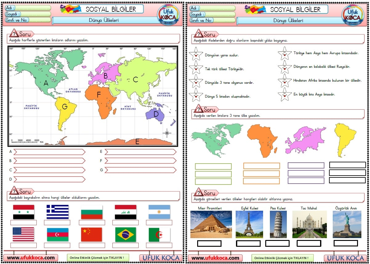Open the www.ufukkoca.com link on the right page

pos(215,258)
